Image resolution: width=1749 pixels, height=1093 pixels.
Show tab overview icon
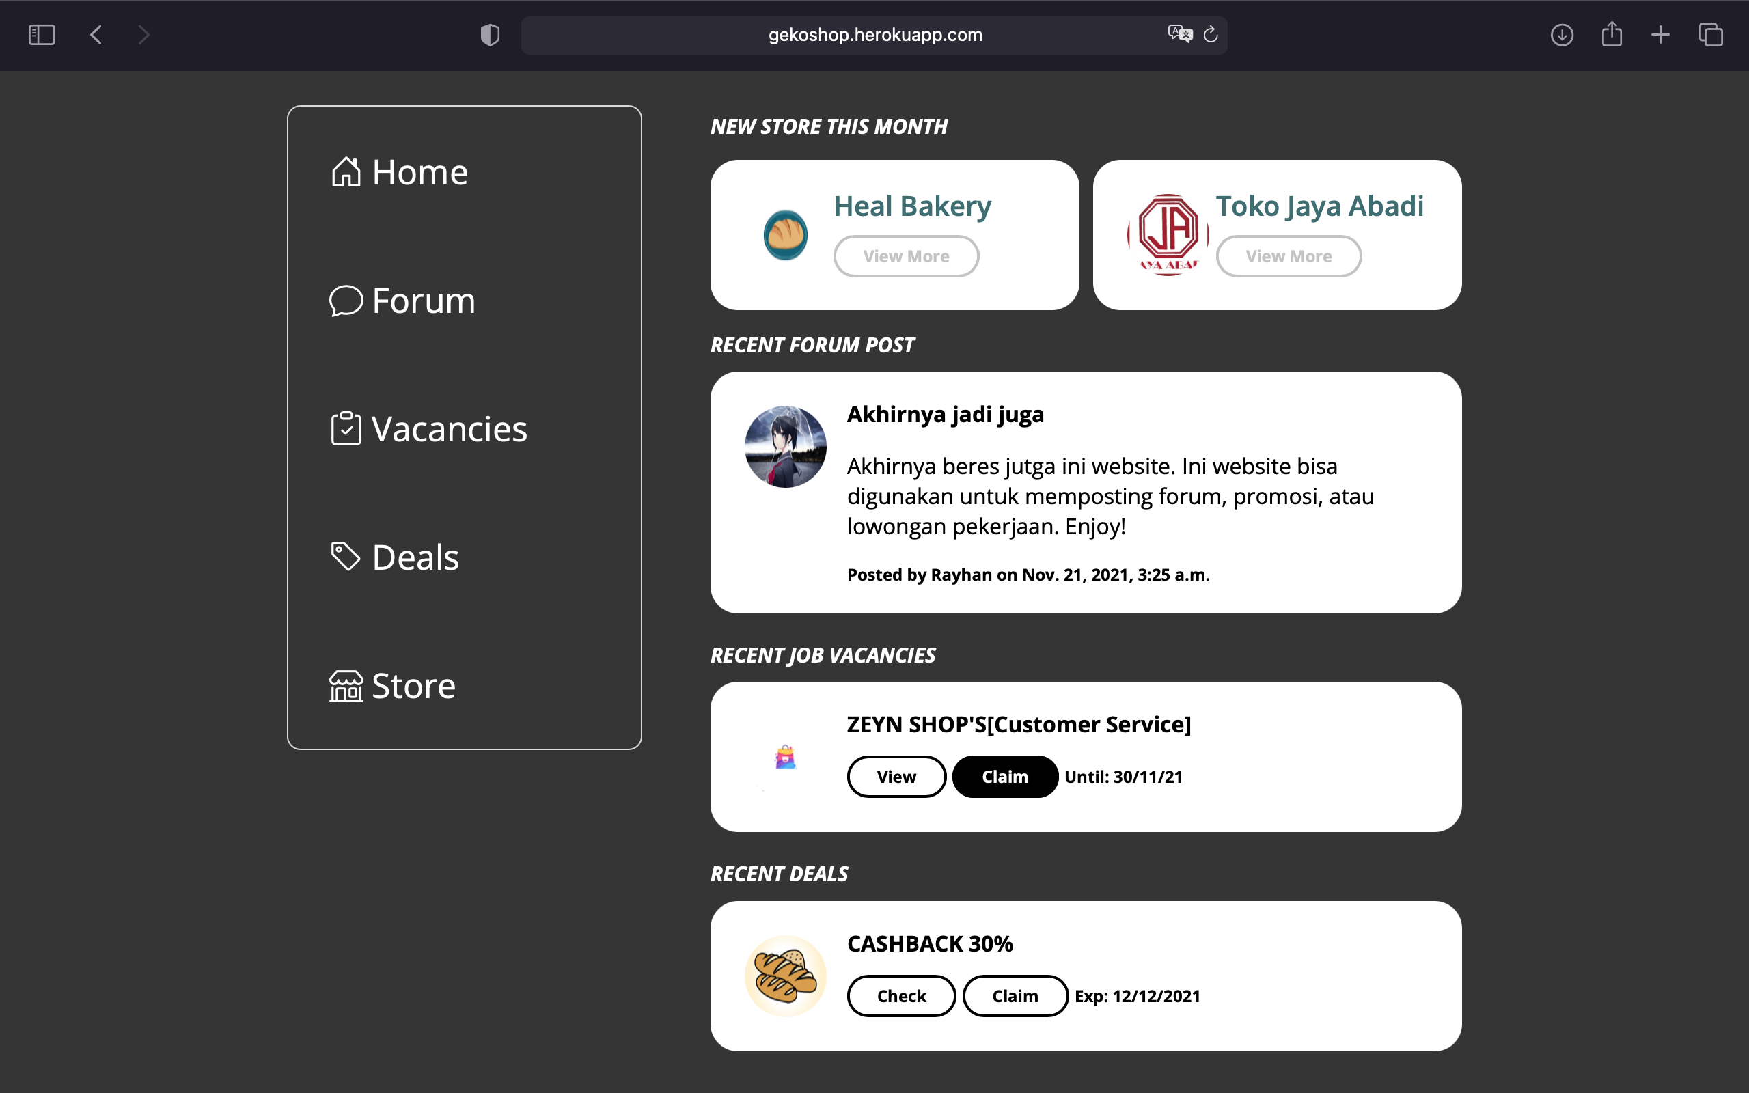[1711, 35]
